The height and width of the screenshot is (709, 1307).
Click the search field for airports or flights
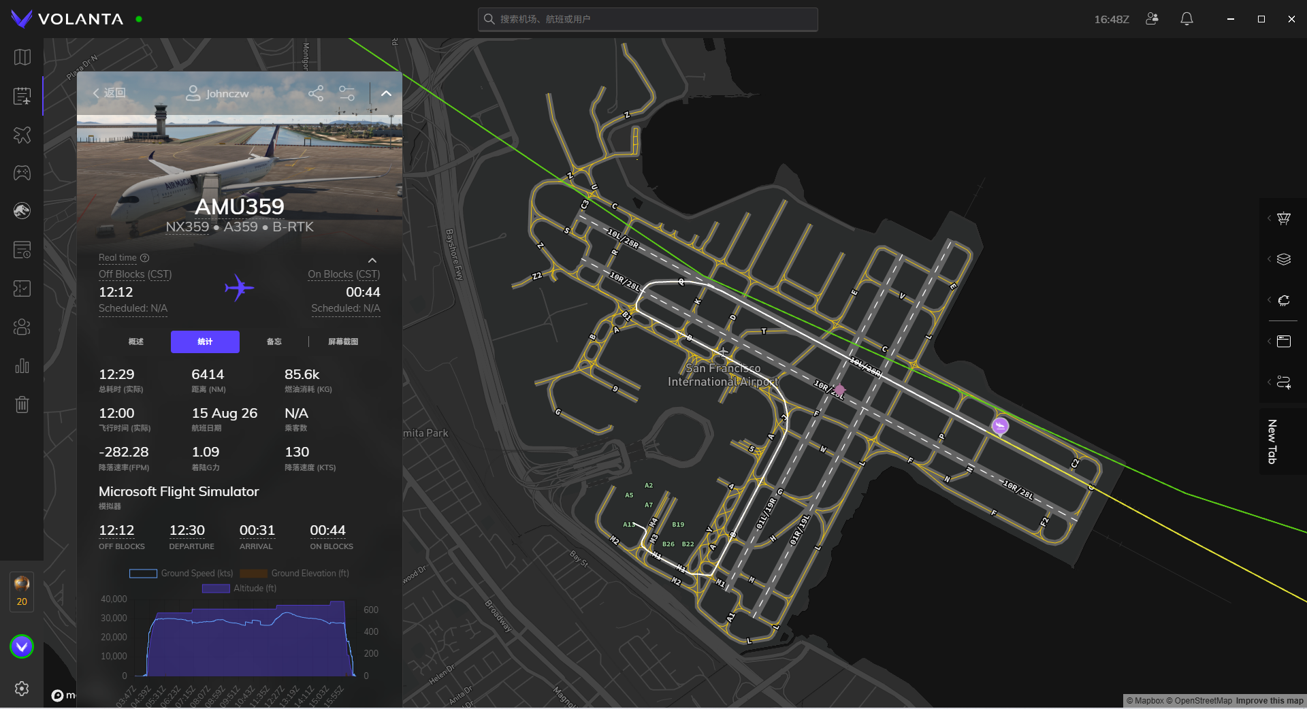click(x=648, y=19)
